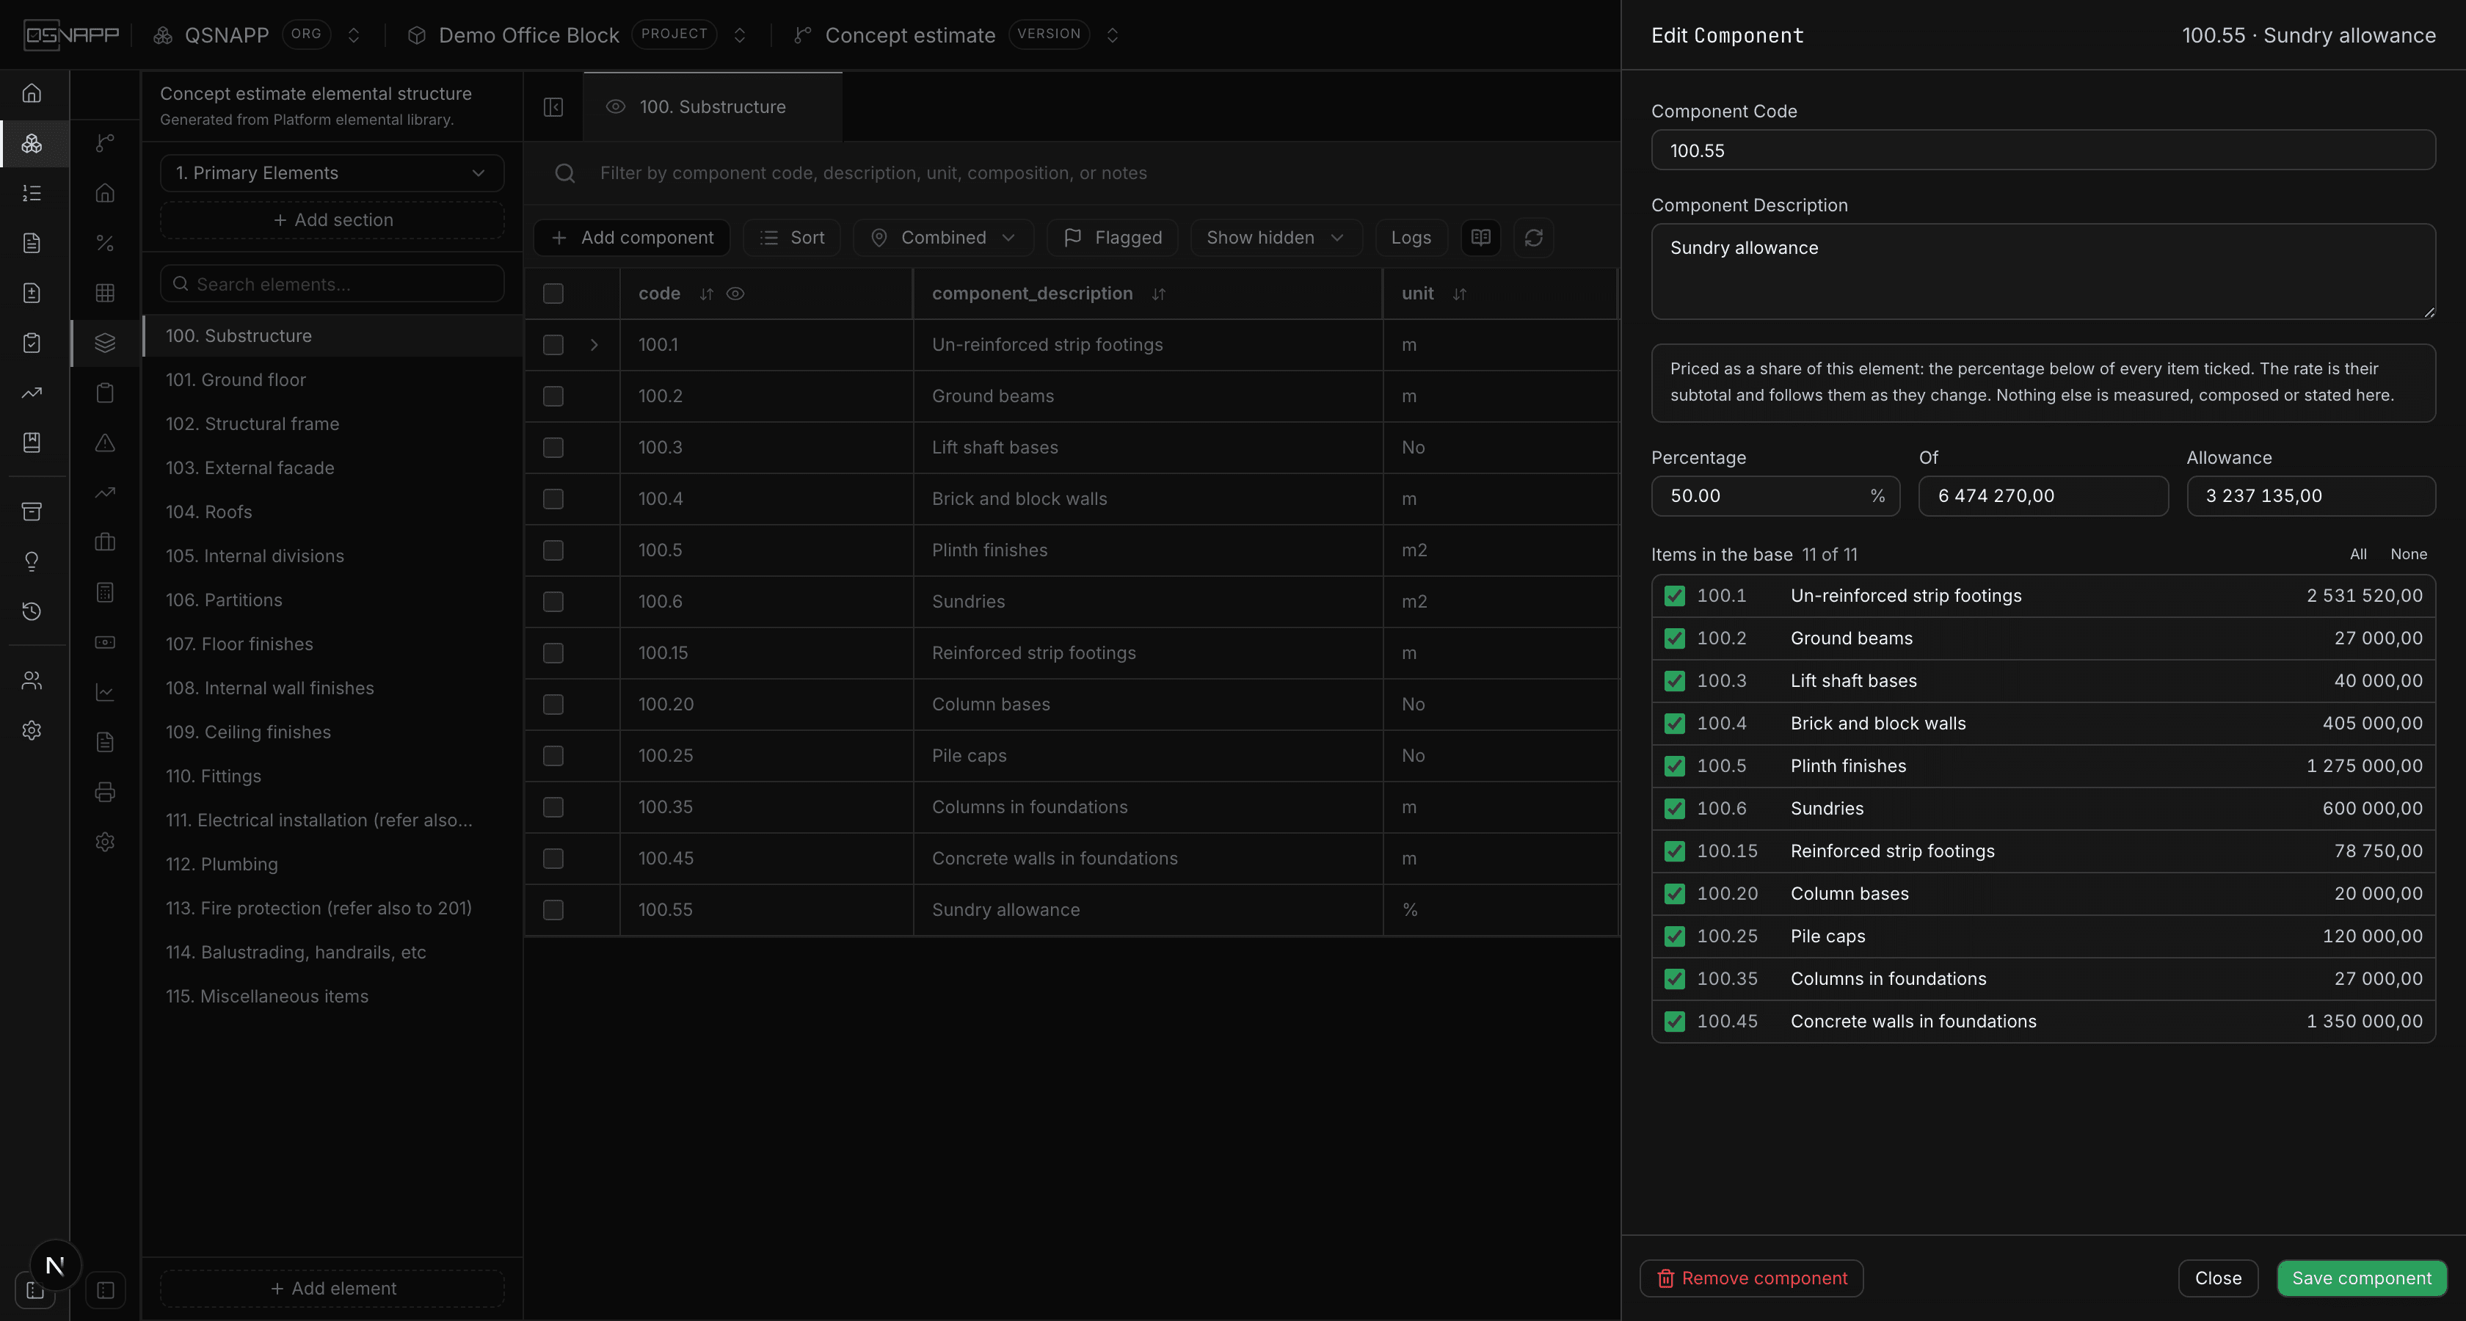
Task: Click the Remove component button
Action: [x=1751, y=1278]
